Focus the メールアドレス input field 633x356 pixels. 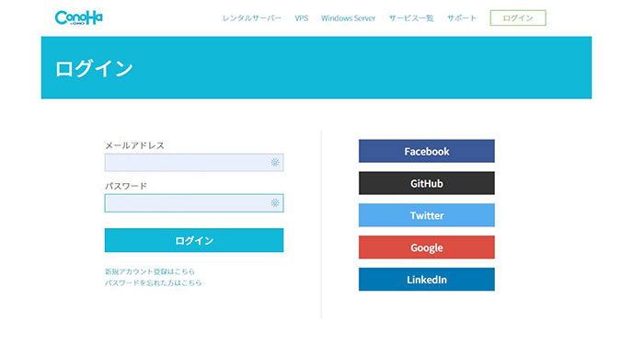194,162
